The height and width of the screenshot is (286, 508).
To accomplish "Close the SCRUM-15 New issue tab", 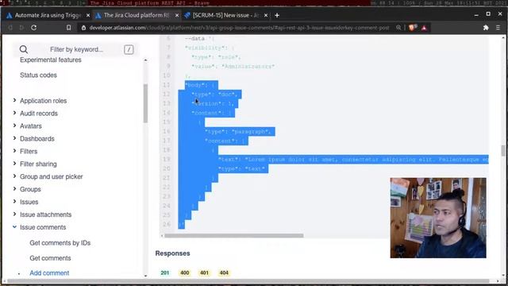I will point(266,15).
